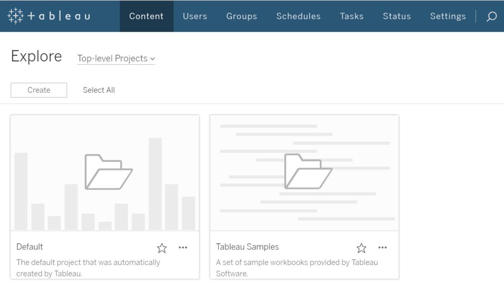Click Tableau Samples description text

pyautogui.click(x=297, y=268)
